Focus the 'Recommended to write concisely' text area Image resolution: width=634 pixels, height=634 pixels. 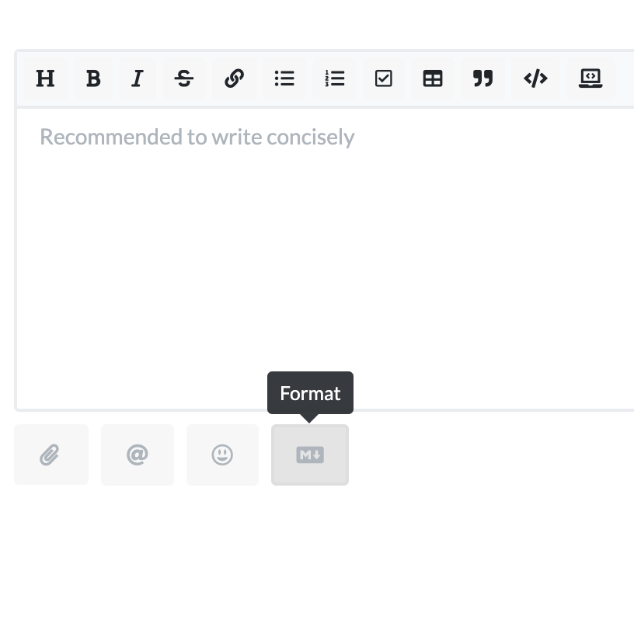coord(325,259)
